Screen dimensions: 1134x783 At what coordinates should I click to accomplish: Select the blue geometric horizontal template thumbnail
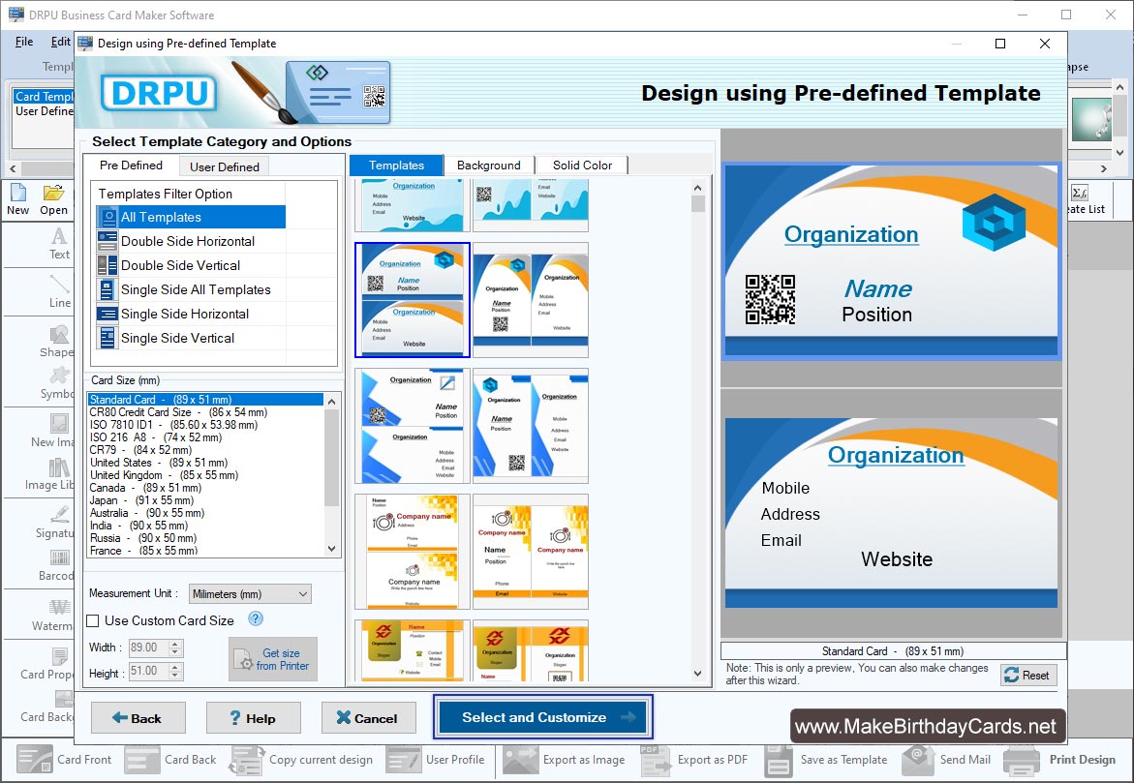click(413, 426)
